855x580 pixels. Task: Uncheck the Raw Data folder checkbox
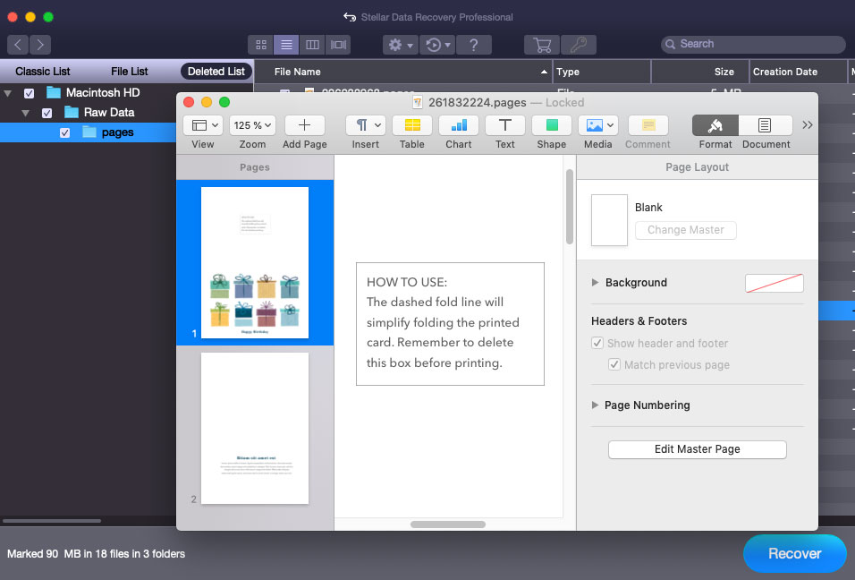[48, 112]
